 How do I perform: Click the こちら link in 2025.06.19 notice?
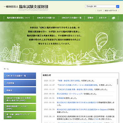coord(96,119)
